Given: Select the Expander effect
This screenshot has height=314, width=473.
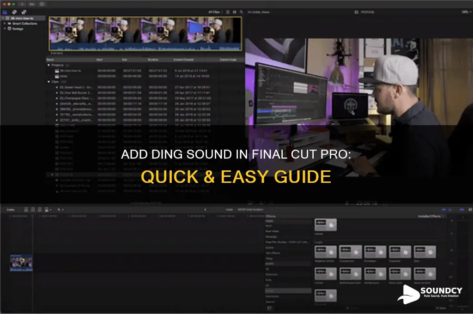Looking at the screenshot, I should (x=400, y=252).
